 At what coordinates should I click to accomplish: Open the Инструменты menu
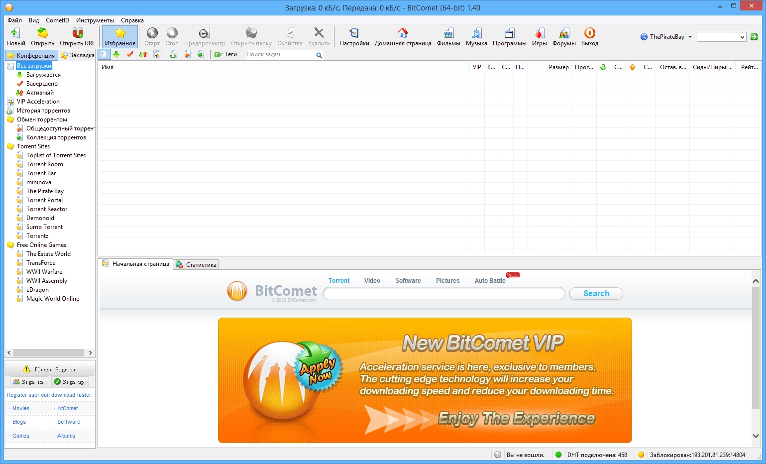[95, 20]
